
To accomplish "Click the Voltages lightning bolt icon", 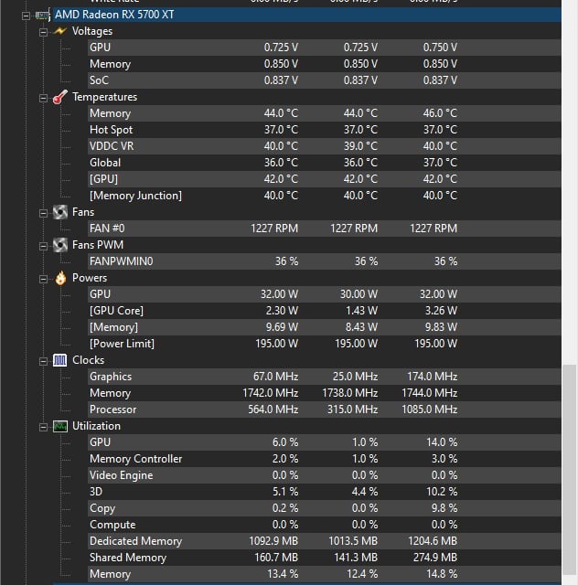I will pyautogui.click(x=59, y=31).
